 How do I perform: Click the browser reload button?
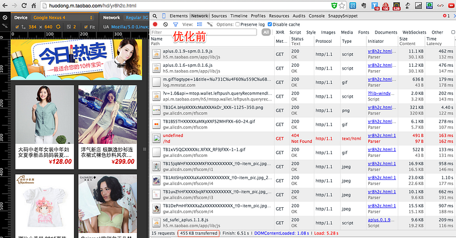click(x=24, y=6)
